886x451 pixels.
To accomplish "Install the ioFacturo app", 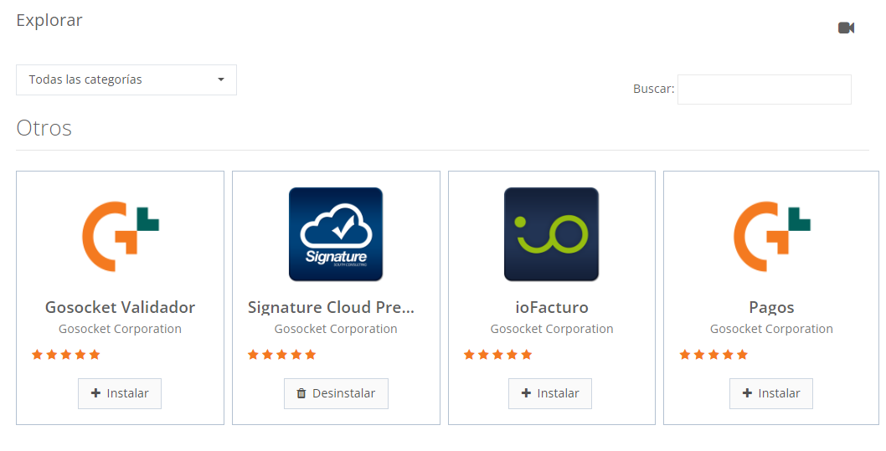I will tap(550, 393).
